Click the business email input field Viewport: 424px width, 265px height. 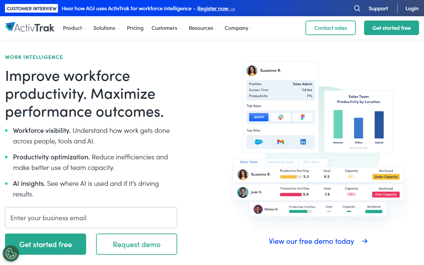(91, 218)
